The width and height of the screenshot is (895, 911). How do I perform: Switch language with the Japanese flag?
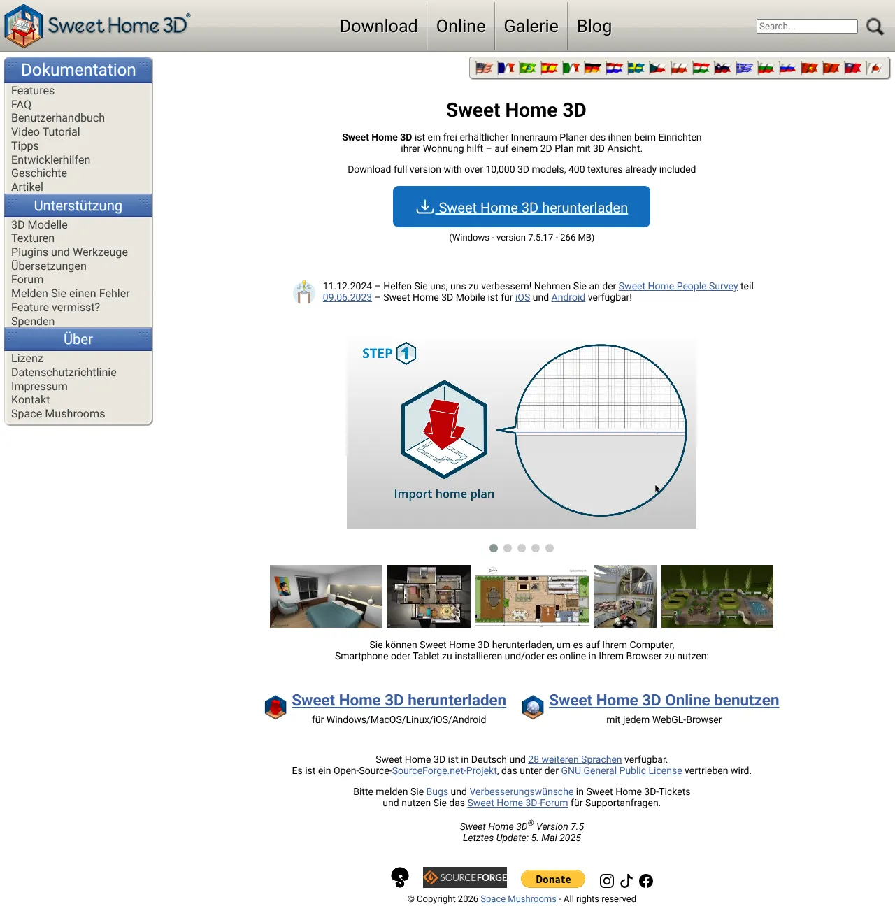coord(875,68)
